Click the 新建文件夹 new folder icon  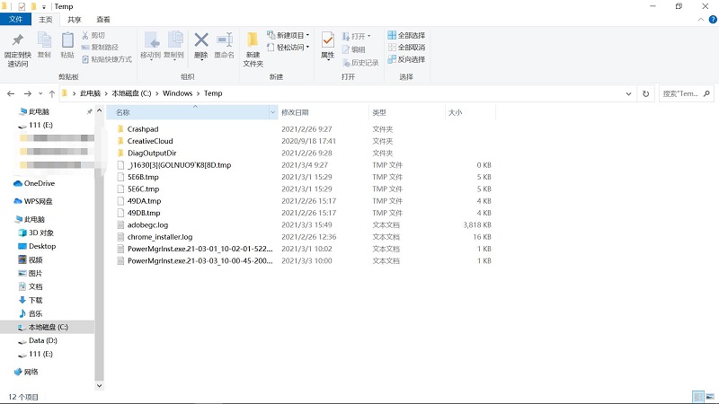point(253,42)
